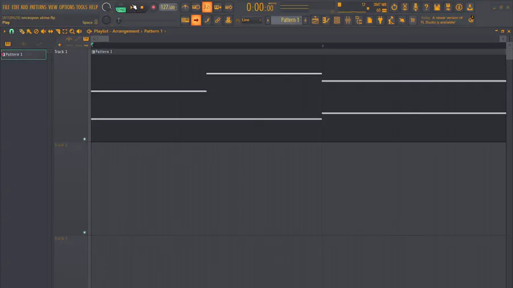Open the TOOLS menu
Image resolution: width=513 pixels, height=288 pixels.
[82, 7]
